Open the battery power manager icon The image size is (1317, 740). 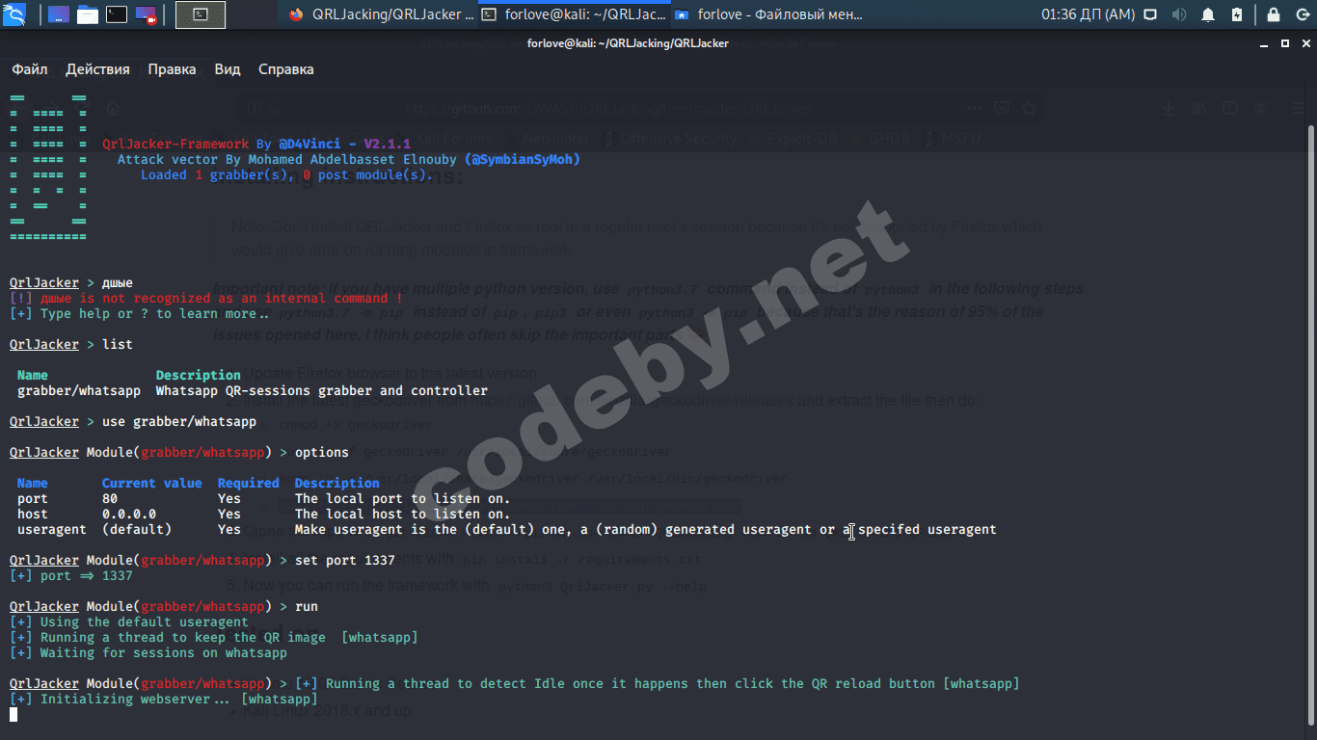[1237, 14]
